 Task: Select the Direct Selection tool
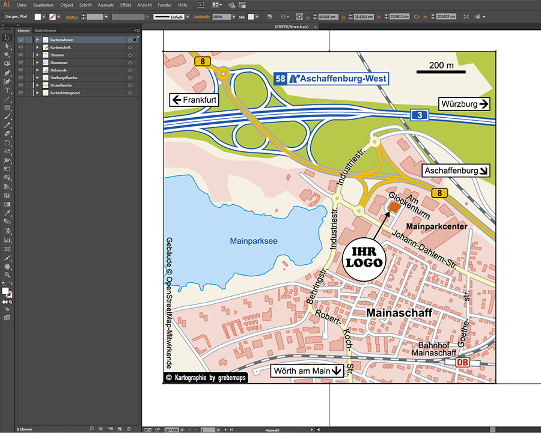pos(7,46)
